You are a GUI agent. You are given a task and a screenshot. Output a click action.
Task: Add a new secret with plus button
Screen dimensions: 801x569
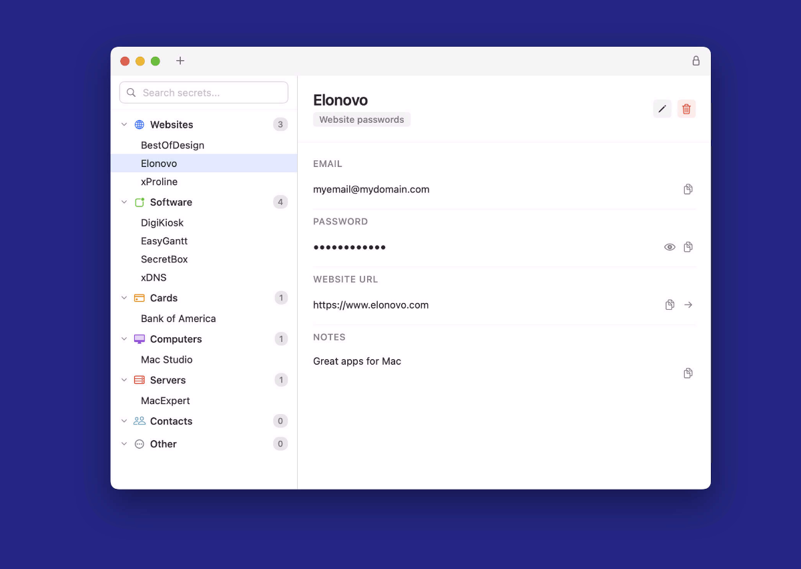(180, 61)
